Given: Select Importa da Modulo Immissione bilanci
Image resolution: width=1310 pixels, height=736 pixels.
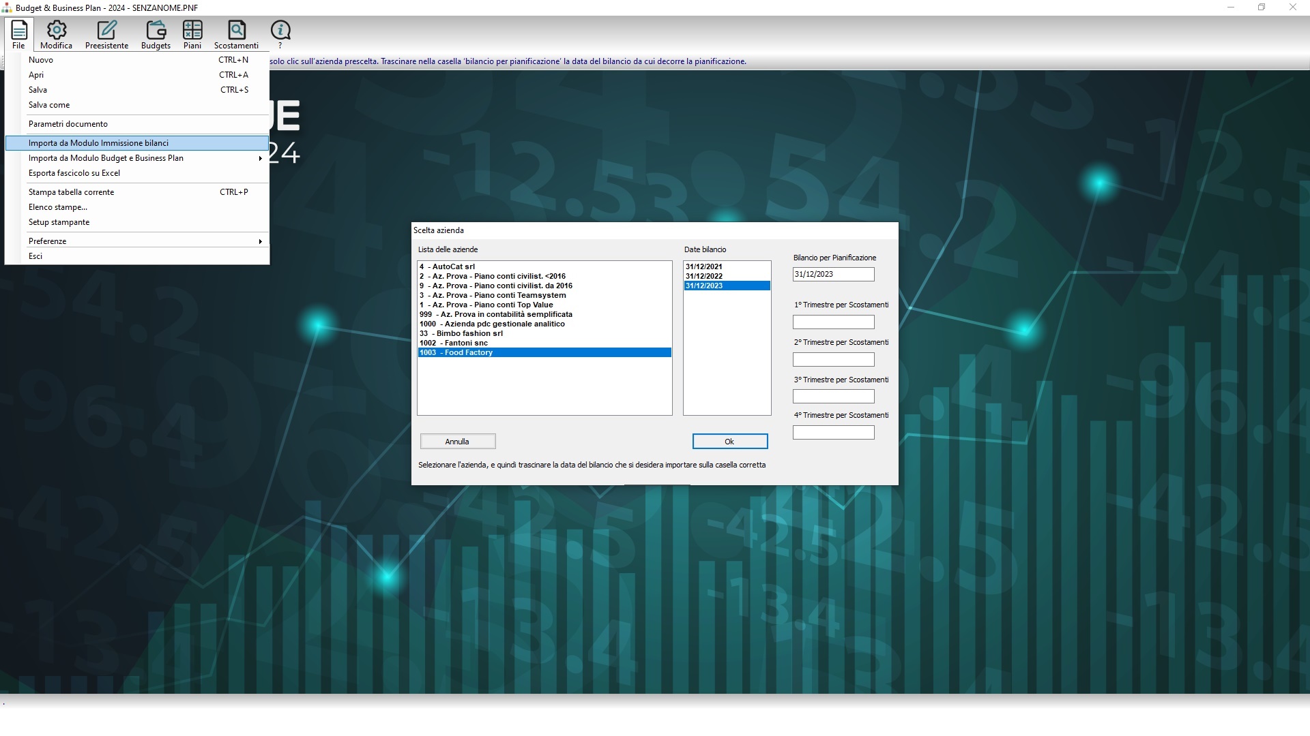Looking at the screenshot, I should click(137, 143).
